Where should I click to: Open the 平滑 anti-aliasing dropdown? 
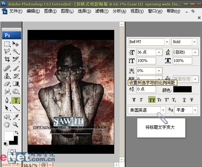click(x=195, y=110)
